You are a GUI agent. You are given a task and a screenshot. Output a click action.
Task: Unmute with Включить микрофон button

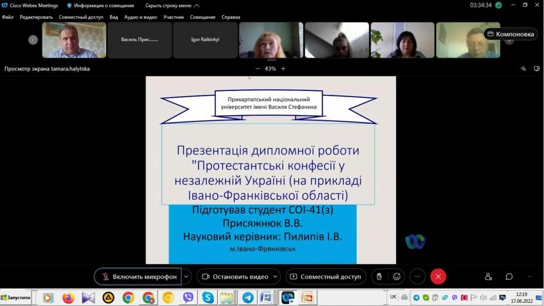[139, 277]
